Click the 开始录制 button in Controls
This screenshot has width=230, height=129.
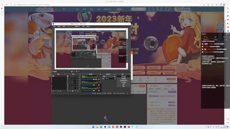pyautogui.click(x=124, y=78)
